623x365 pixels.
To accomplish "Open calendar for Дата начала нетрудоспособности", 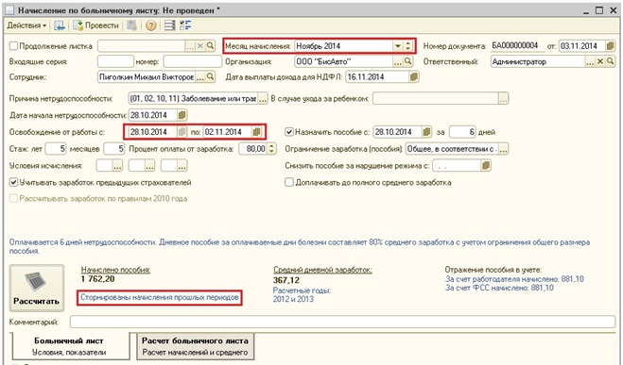I will (x=182, y=115).
